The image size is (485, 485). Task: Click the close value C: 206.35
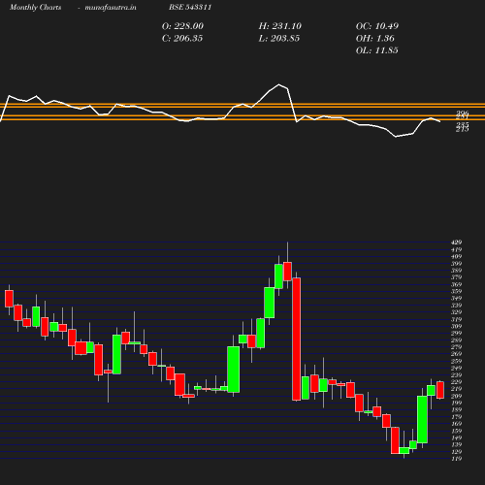182,39
